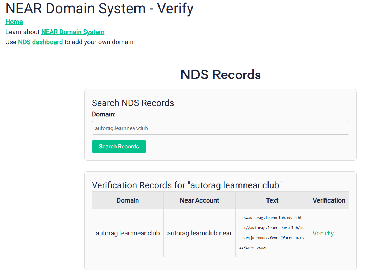This screenshot has width=365, height=277.
Task: Open the NEAR Domain System link
Action: point(72,32)
